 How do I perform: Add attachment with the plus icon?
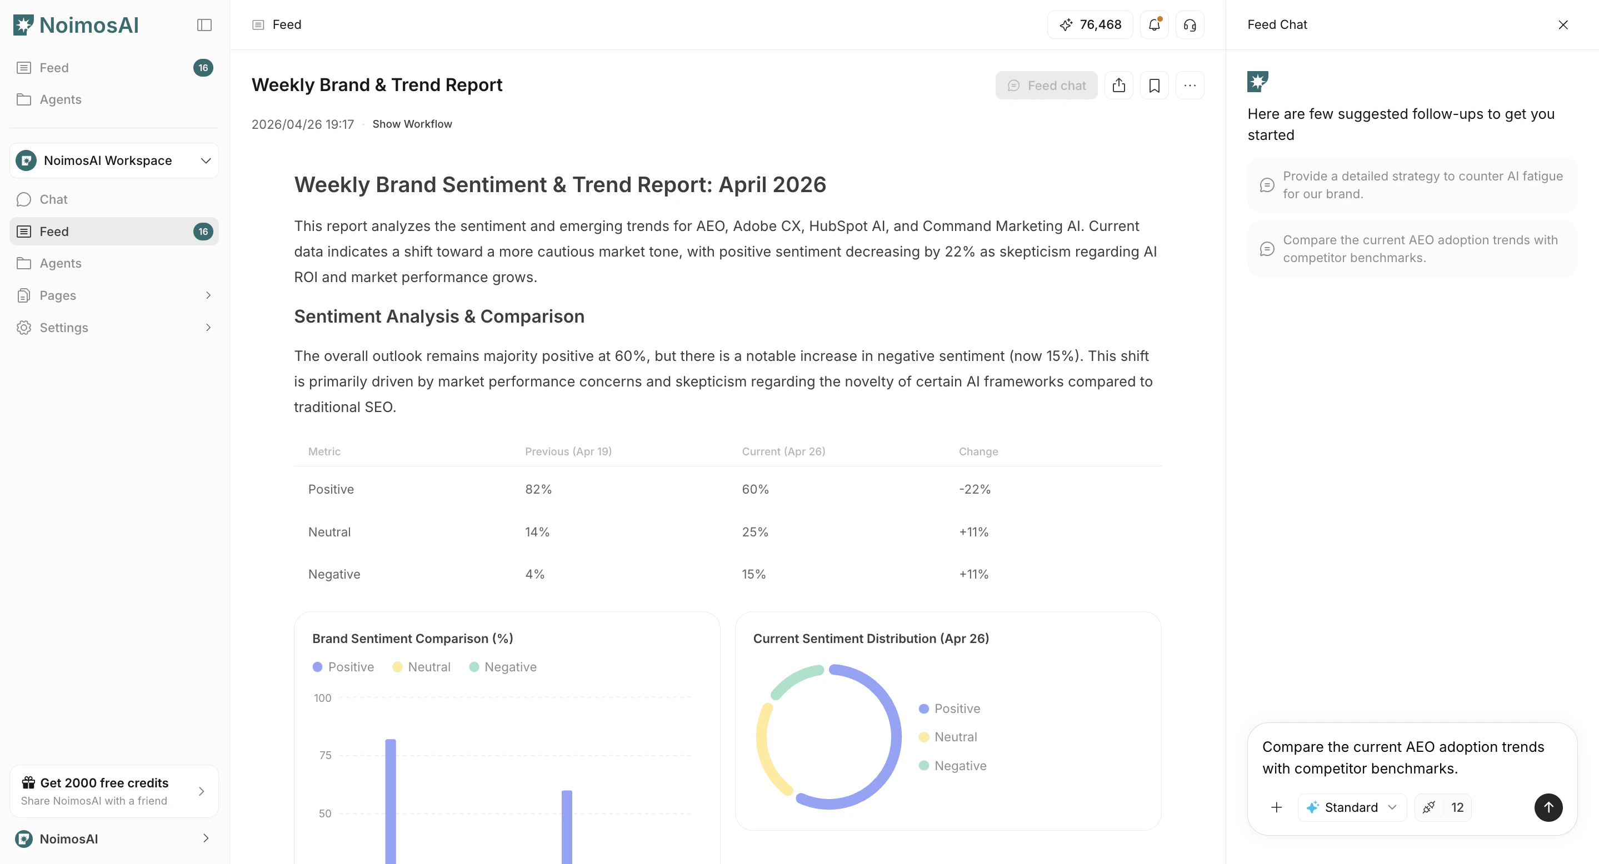[1276, 807]
